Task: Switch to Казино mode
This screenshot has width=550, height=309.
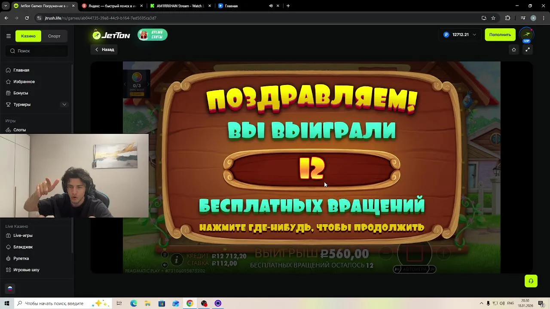Action: point(28,36)
